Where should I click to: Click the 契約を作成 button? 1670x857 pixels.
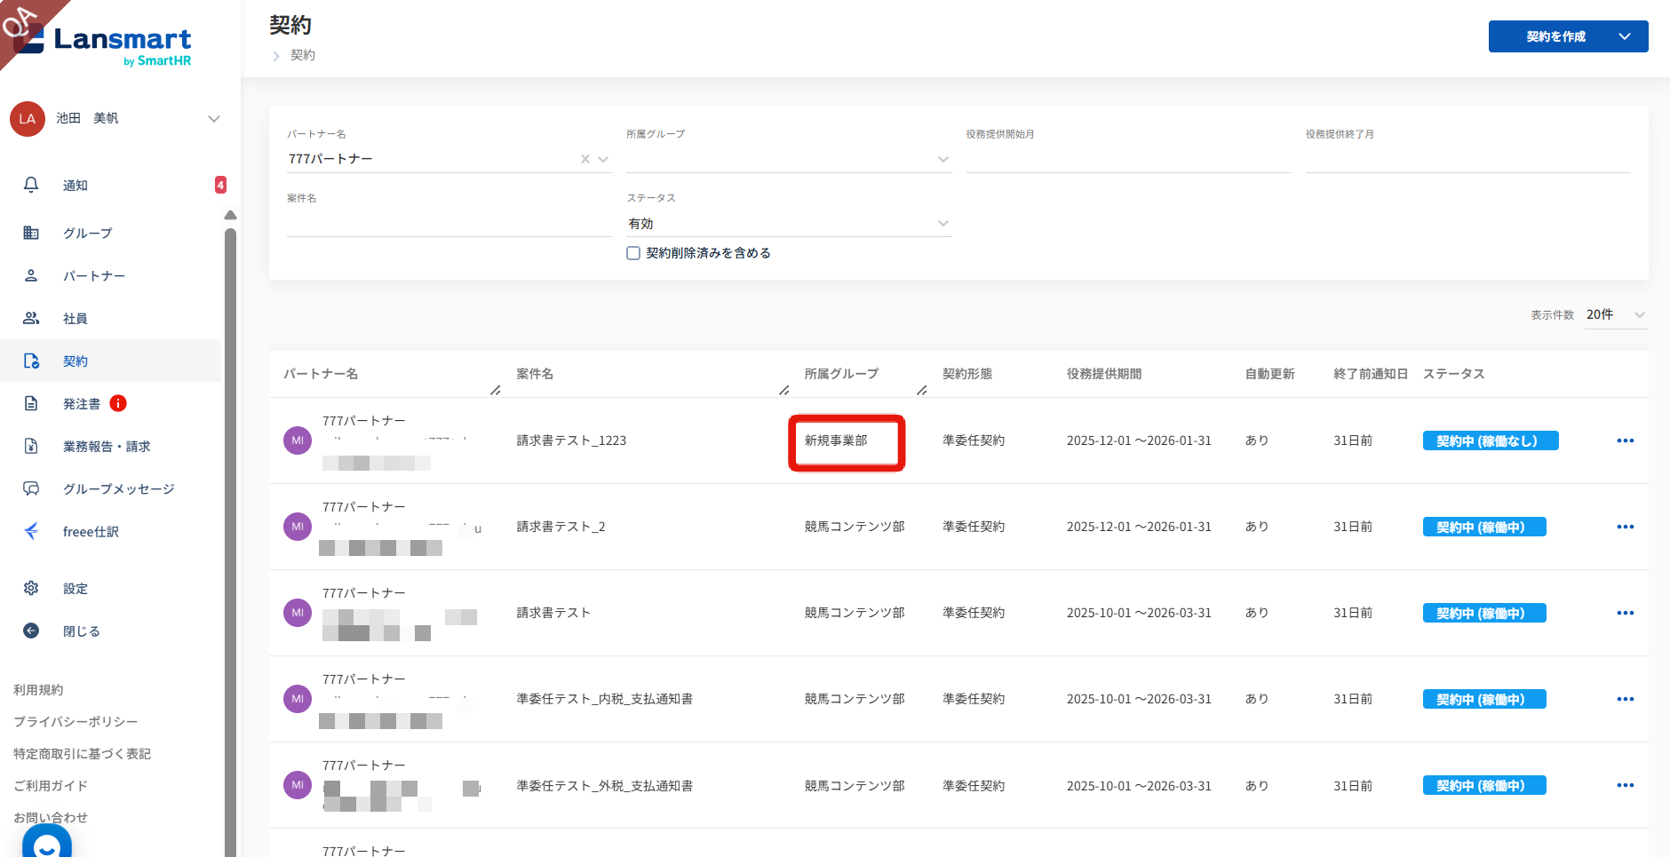tap(1555, 36)
